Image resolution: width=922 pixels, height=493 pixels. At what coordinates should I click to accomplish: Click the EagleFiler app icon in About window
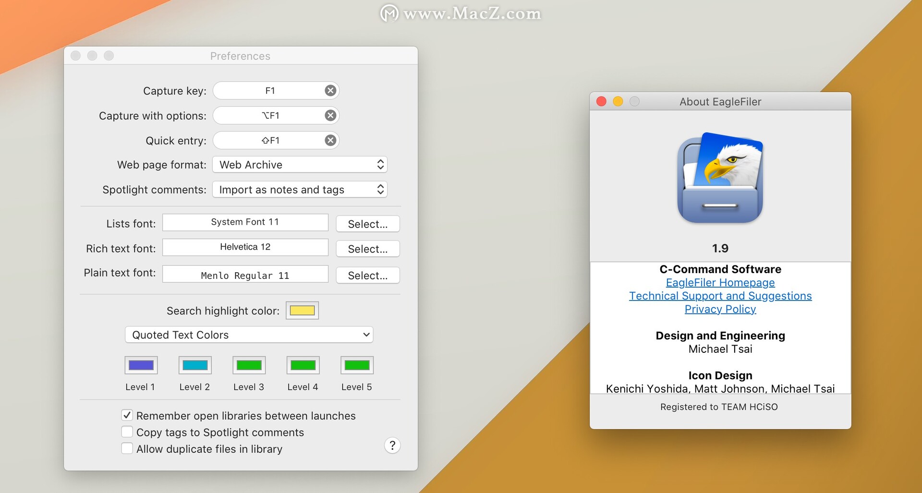click(x=720, y=178)
